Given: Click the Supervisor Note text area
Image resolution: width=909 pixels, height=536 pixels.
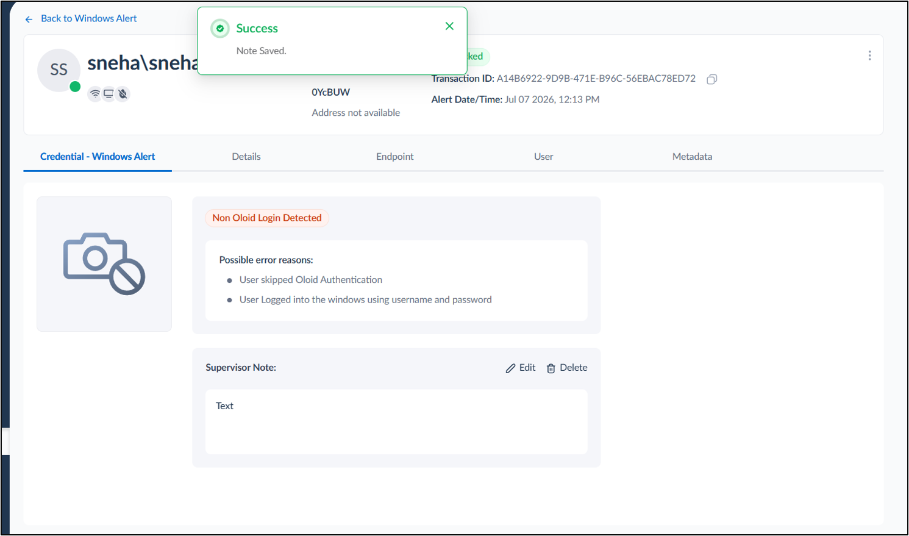Looking at the screenshot, I should (396, 422).
